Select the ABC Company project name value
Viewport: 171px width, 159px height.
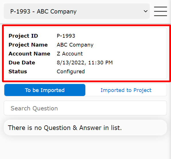tap(75, 45)
